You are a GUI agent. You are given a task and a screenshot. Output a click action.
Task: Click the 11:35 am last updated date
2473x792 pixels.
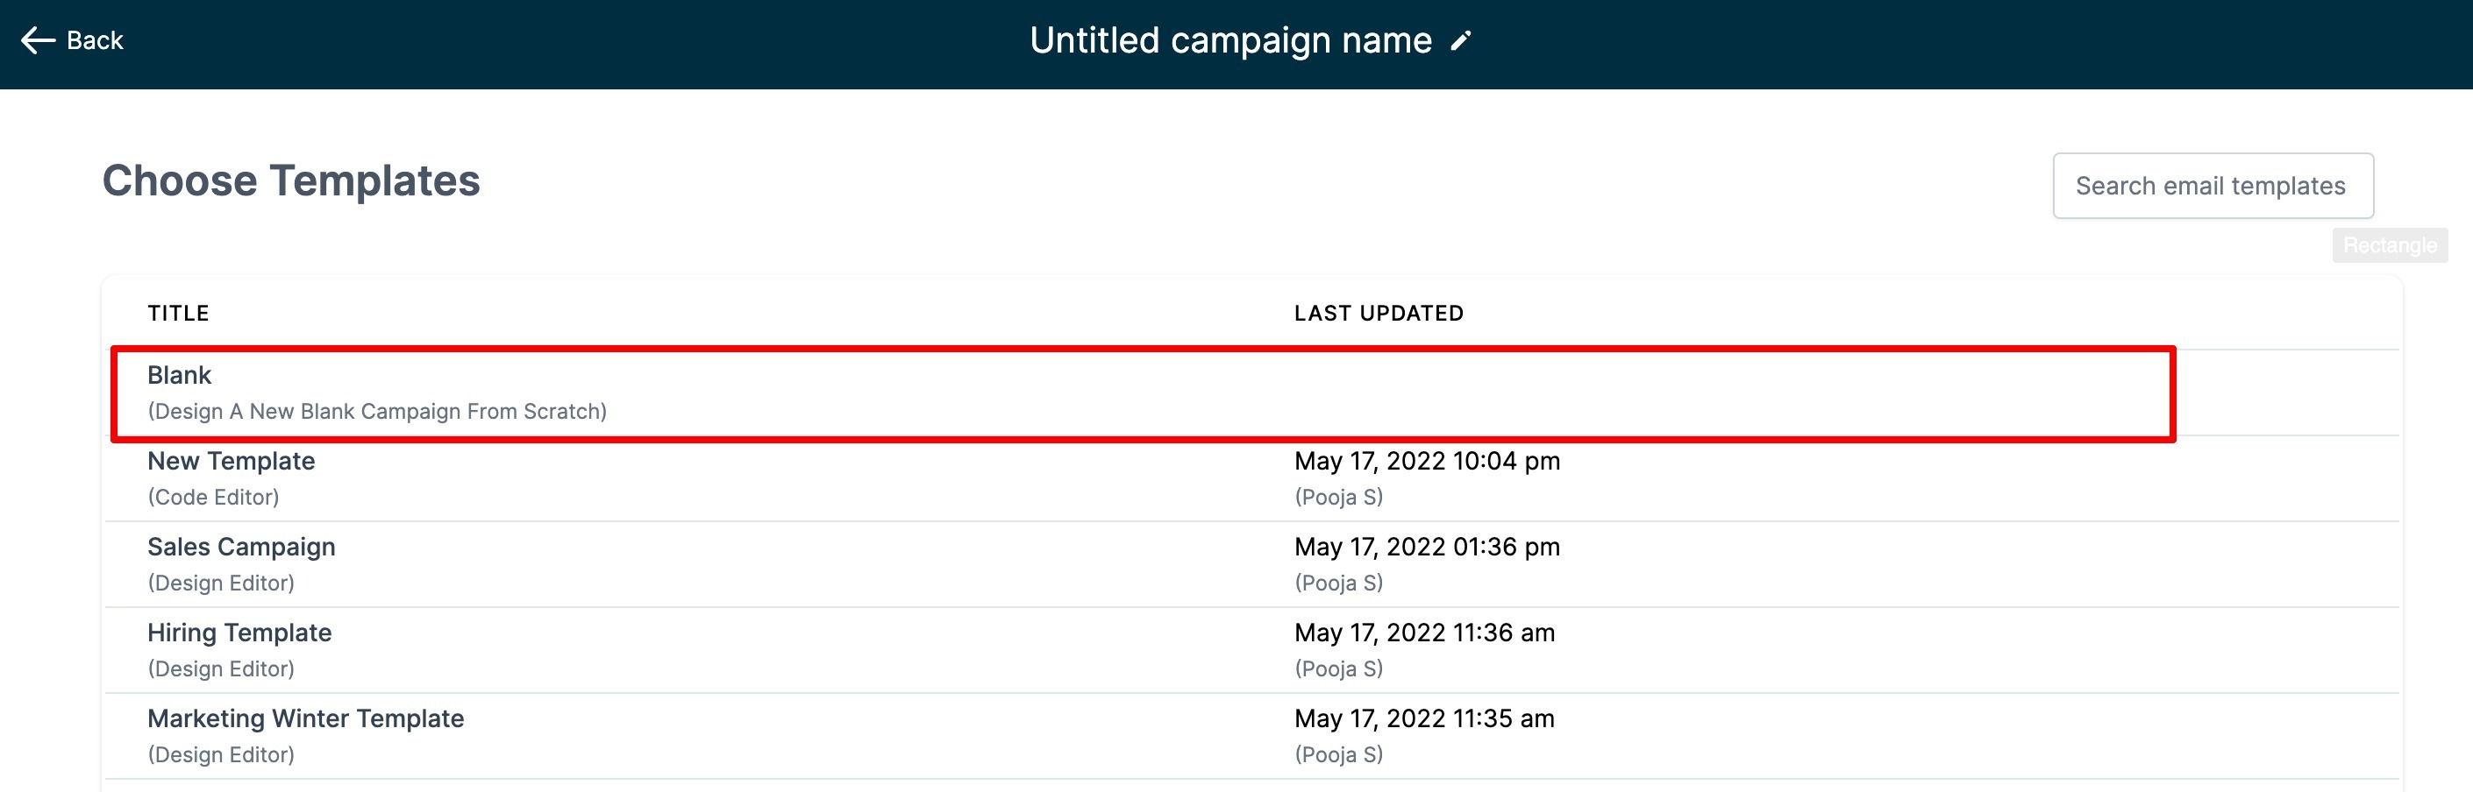[x=1423, y=718]
